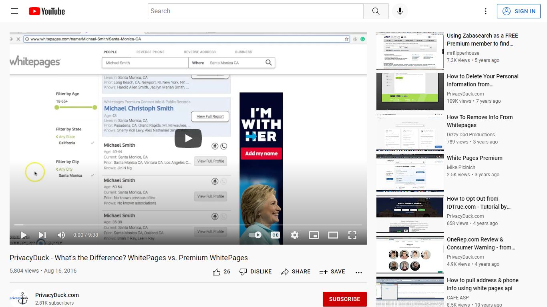Click the red SUBSCRIBE button
547x307 pixels.
[x=345, y=299]
